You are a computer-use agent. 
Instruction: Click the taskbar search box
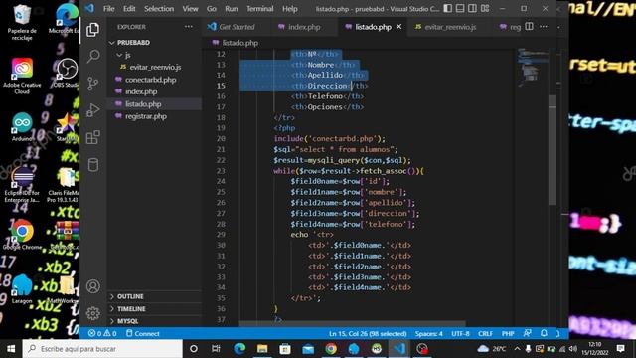coord(102,349)
